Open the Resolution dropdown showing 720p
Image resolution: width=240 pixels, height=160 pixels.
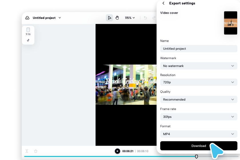point(199,82)
